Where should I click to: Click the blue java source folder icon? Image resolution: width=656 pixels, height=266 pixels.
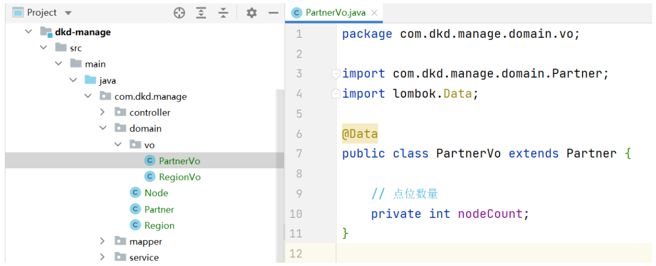(x=90, y=80)
